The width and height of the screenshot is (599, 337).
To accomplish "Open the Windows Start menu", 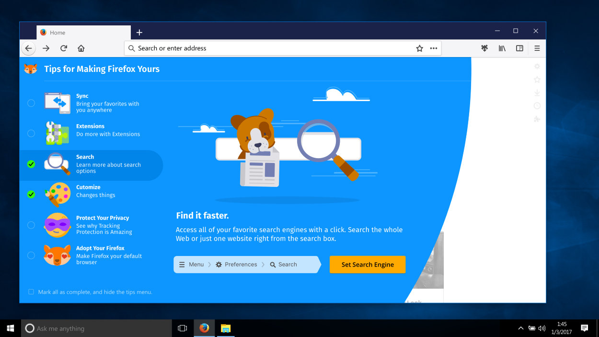I will [x=11, y=328].
